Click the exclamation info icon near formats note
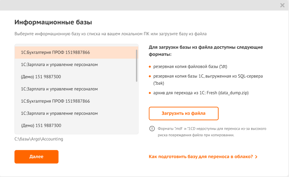 coord(152,128)
